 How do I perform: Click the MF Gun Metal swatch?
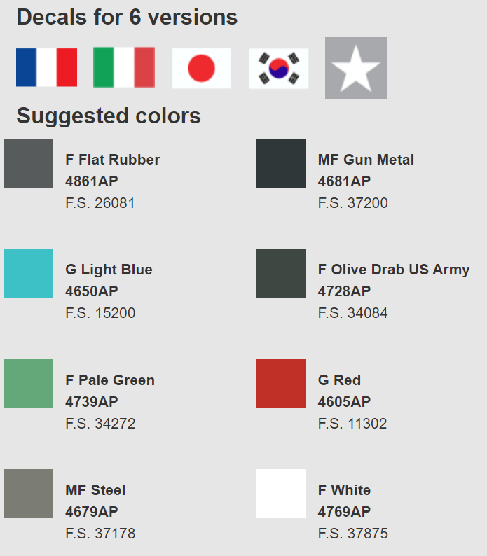pos(281,163)
